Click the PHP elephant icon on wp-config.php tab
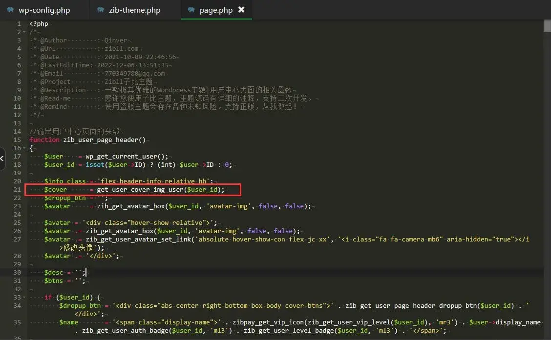 click(x=10, y=10)
